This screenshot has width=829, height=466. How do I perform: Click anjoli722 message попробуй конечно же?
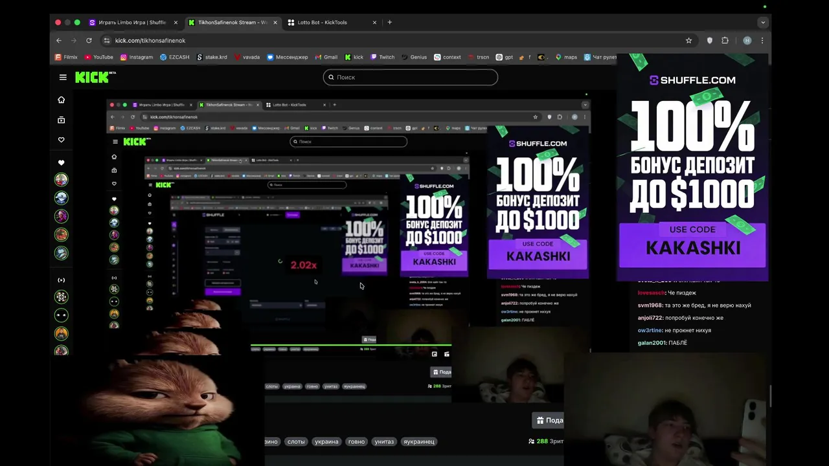(681, 318)
